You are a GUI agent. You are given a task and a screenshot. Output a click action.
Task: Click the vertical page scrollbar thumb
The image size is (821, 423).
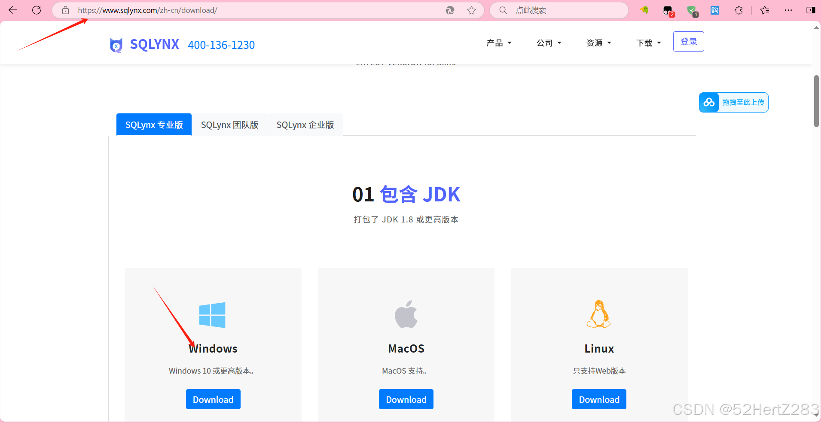(x=816, y=101)
